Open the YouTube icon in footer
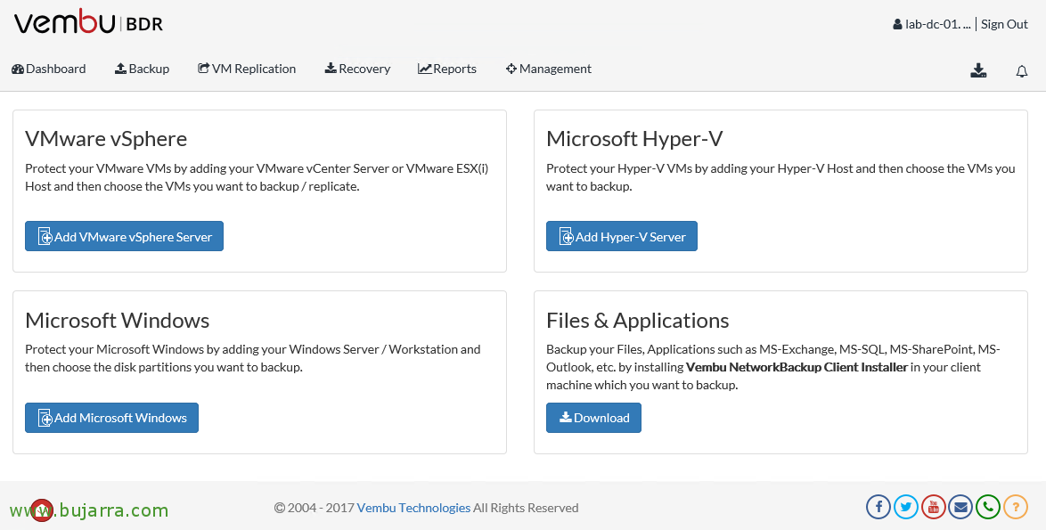Screen dimensions: 1046x530 tap(933, 507)
